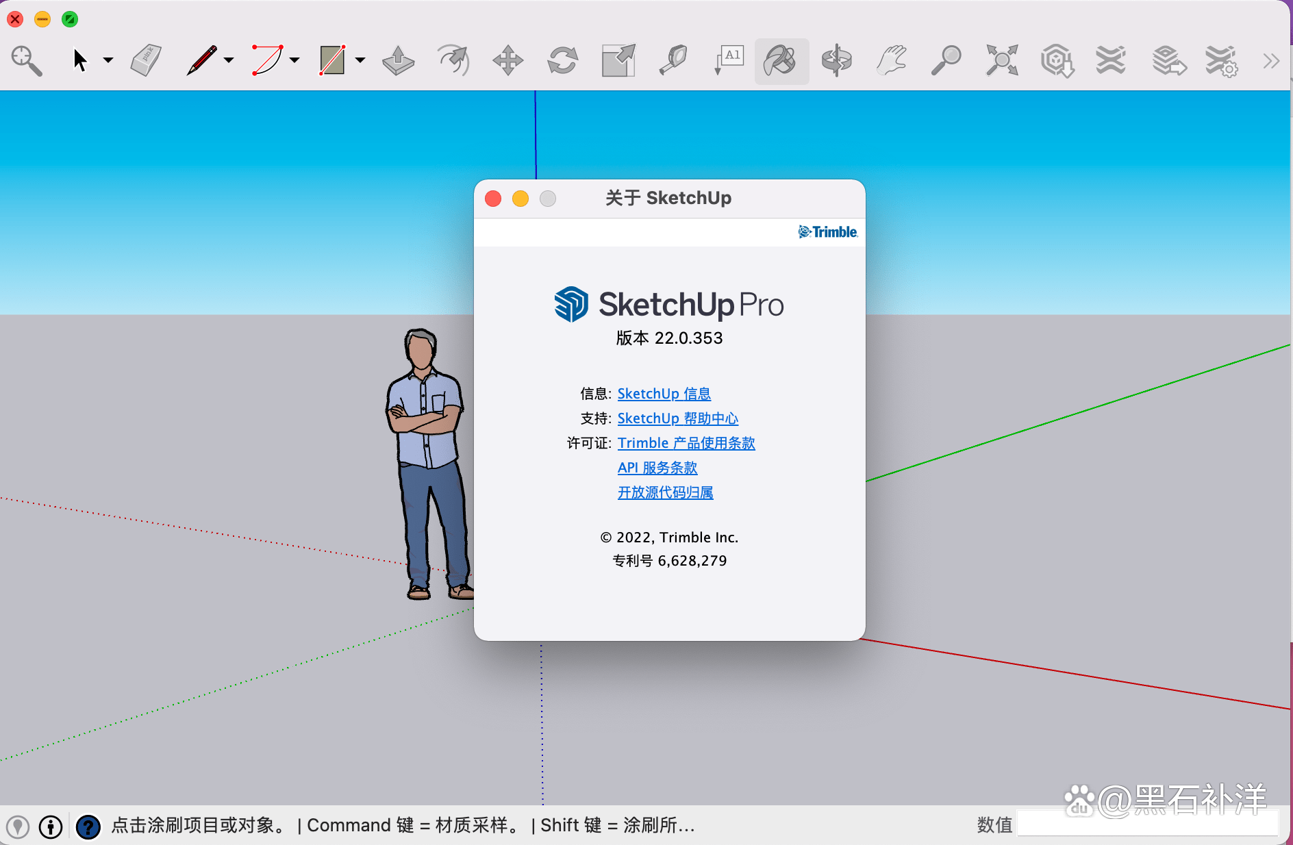Open the Extension Warehouse icon
Image resolution: width=1293 pixels, height=845 pixels.
pos(1111,61)
